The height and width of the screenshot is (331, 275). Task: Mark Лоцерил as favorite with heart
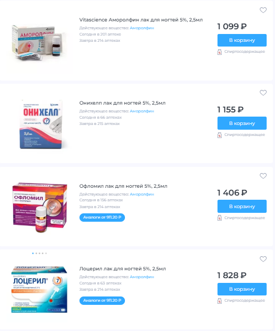pos(263,259)
